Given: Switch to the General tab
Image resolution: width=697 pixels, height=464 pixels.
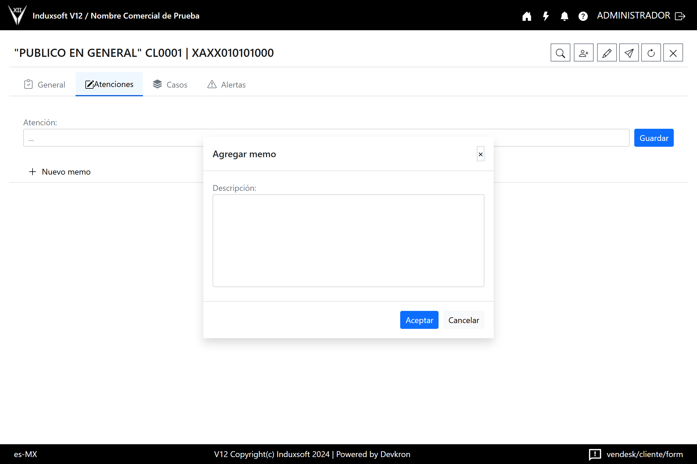Looking at the screenshot, I should (44, 85).
